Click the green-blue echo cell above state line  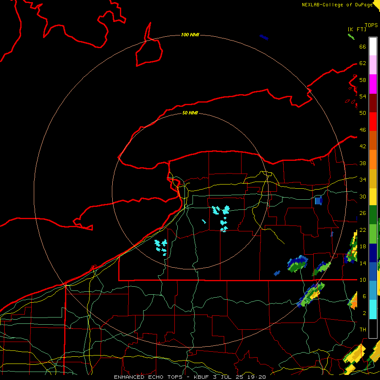click(x=298, y=263)
